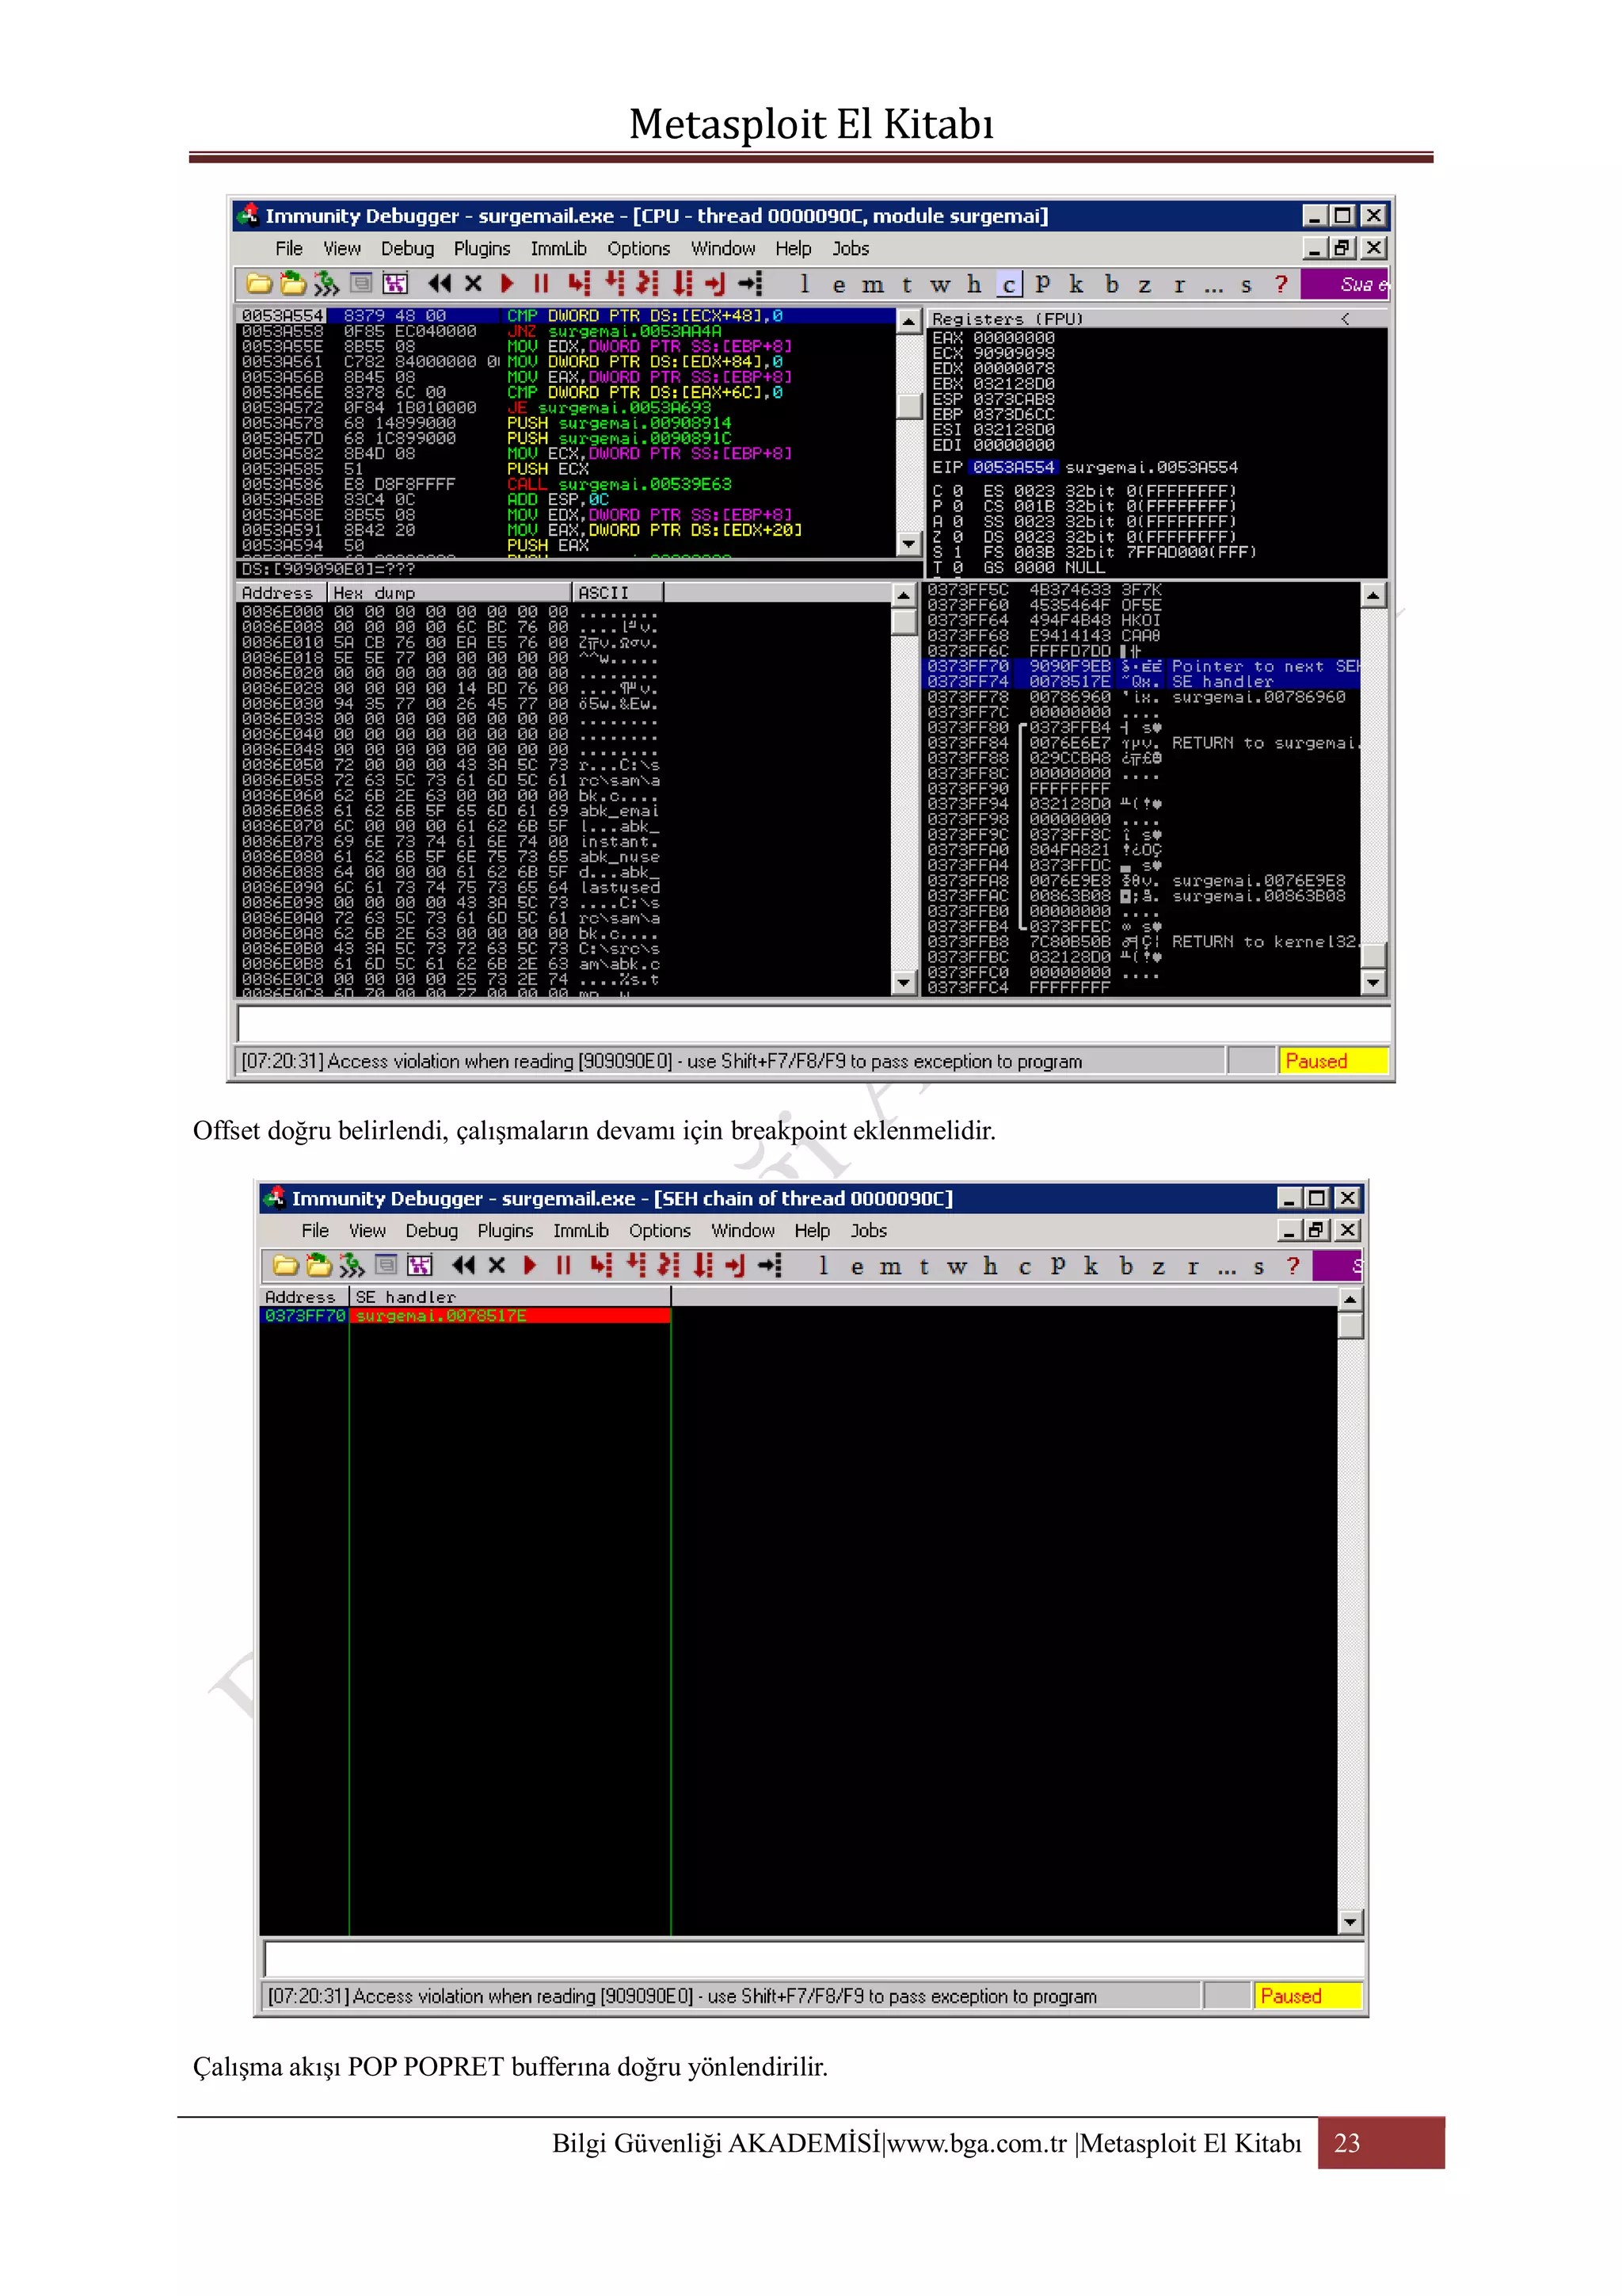This screenshot has height=2296, width=1622.
Task: Open a file in the CPU window toolbar
Action: [258, 284]
